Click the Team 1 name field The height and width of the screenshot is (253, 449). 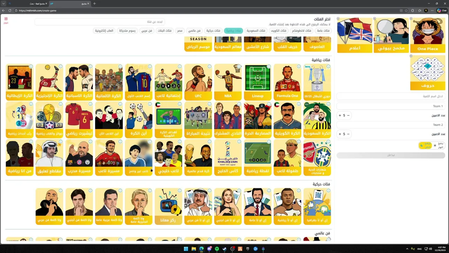[x=391, y=106]
